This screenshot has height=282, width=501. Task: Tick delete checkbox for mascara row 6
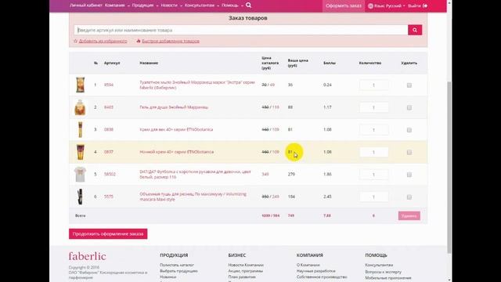tap(409, 197)
